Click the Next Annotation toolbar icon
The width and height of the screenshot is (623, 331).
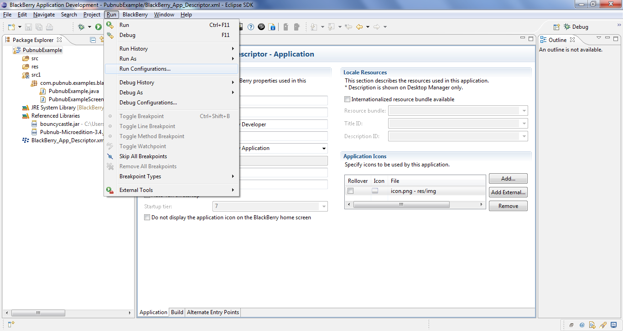point(314,27)
